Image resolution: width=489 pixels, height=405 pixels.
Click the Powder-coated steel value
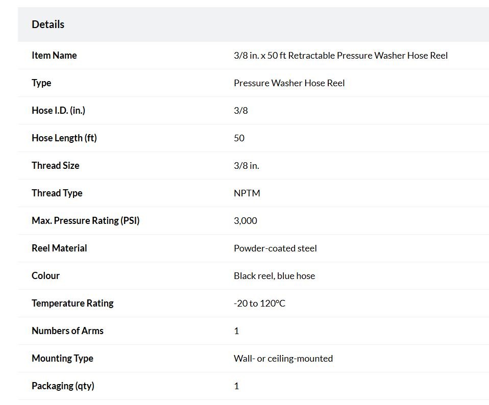pyautogui.click(x=275, y=248)
